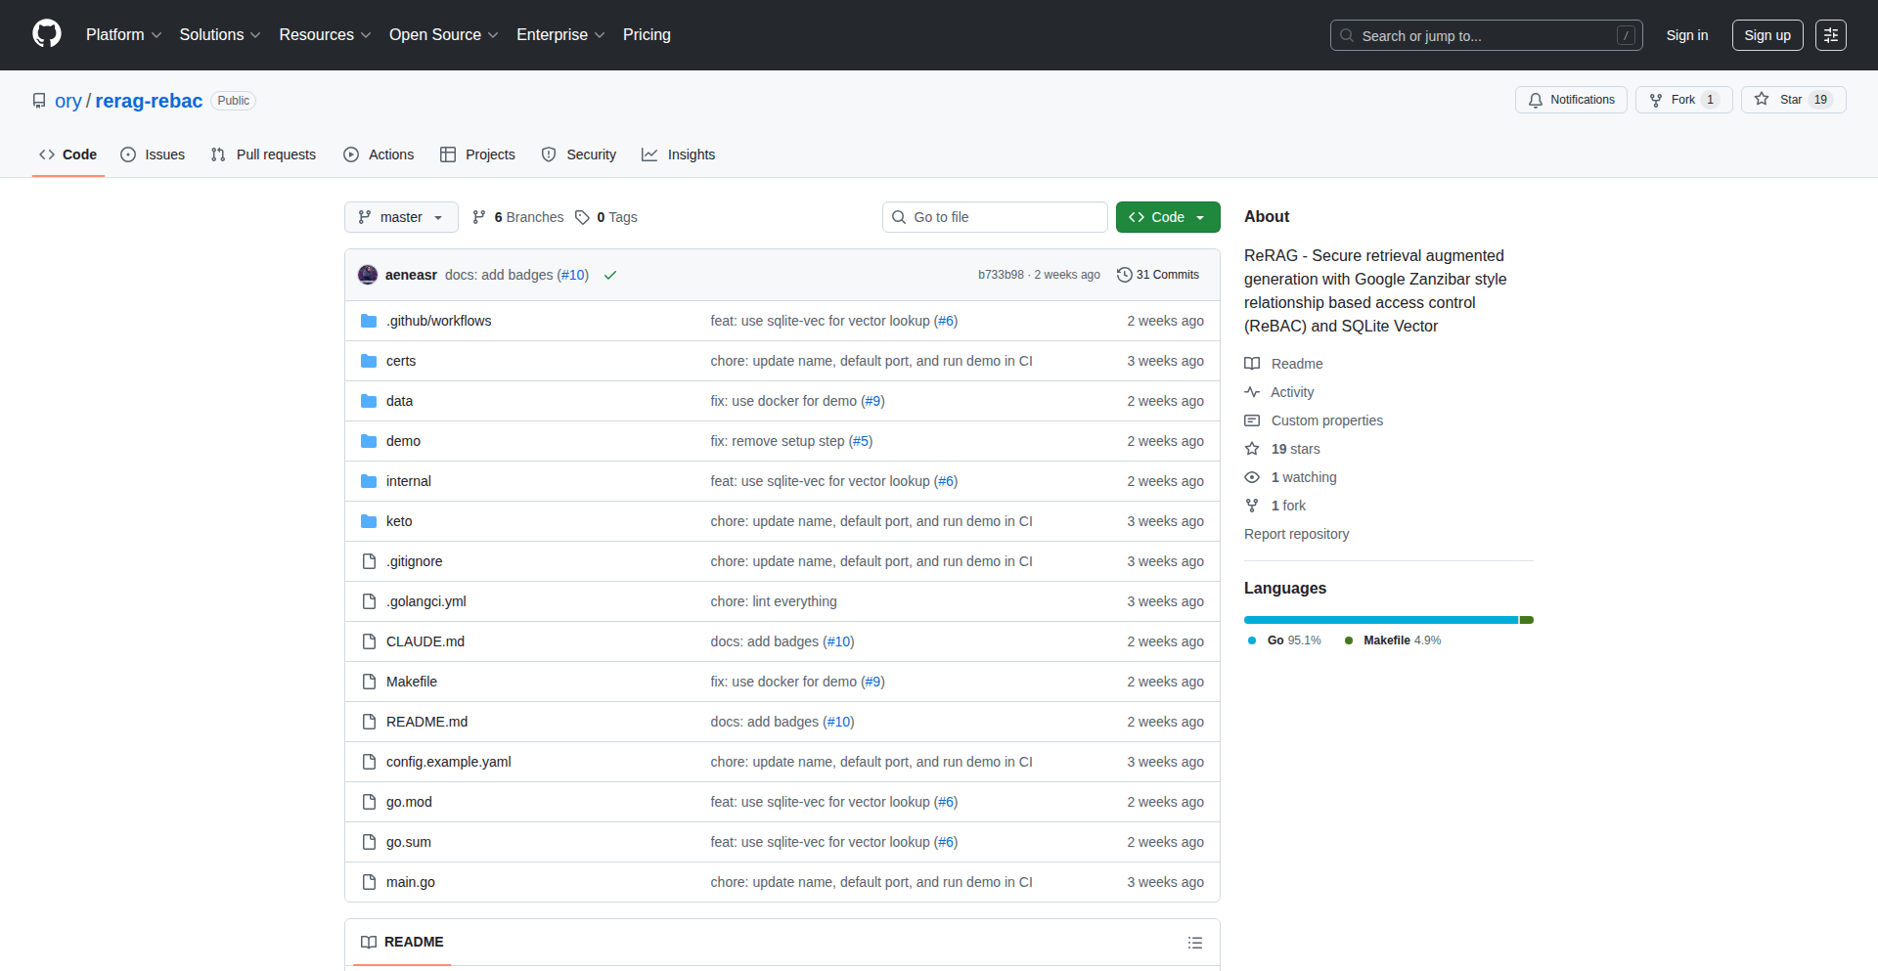Switch to the Pull requests tab
The width and height of the screenshot is (1878, 971).
pos(264,154)
